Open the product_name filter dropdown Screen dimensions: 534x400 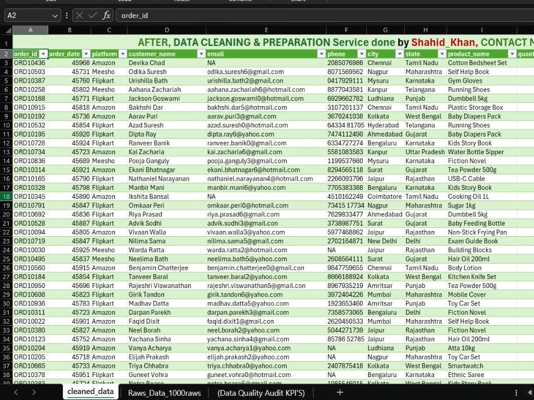tap(512, 54)
